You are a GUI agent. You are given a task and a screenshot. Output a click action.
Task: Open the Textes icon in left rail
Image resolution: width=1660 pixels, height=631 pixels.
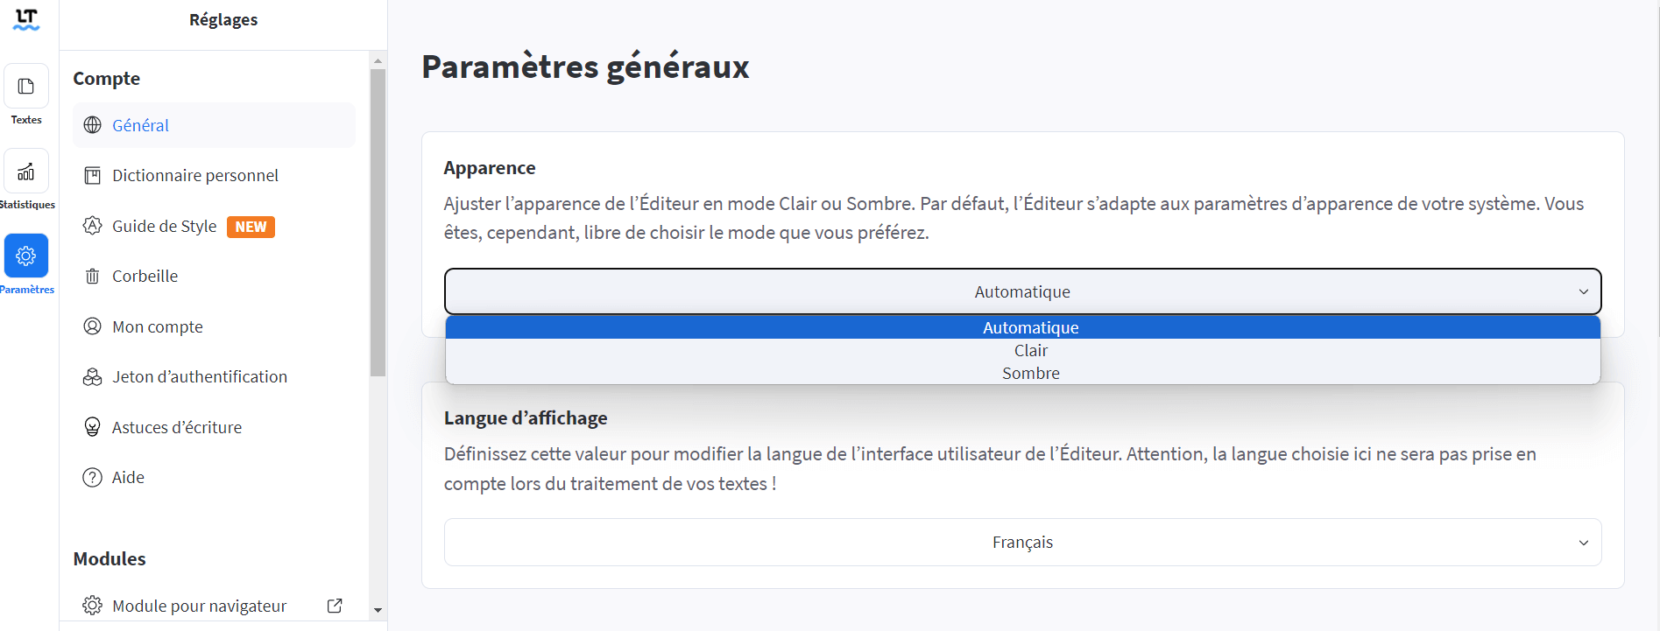26,86
